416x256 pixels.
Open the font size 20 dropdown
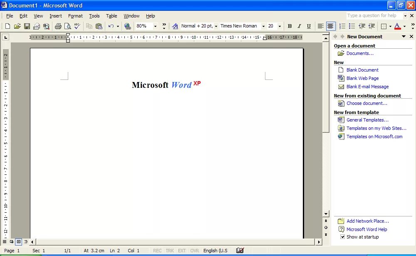(x=280, y=26)
